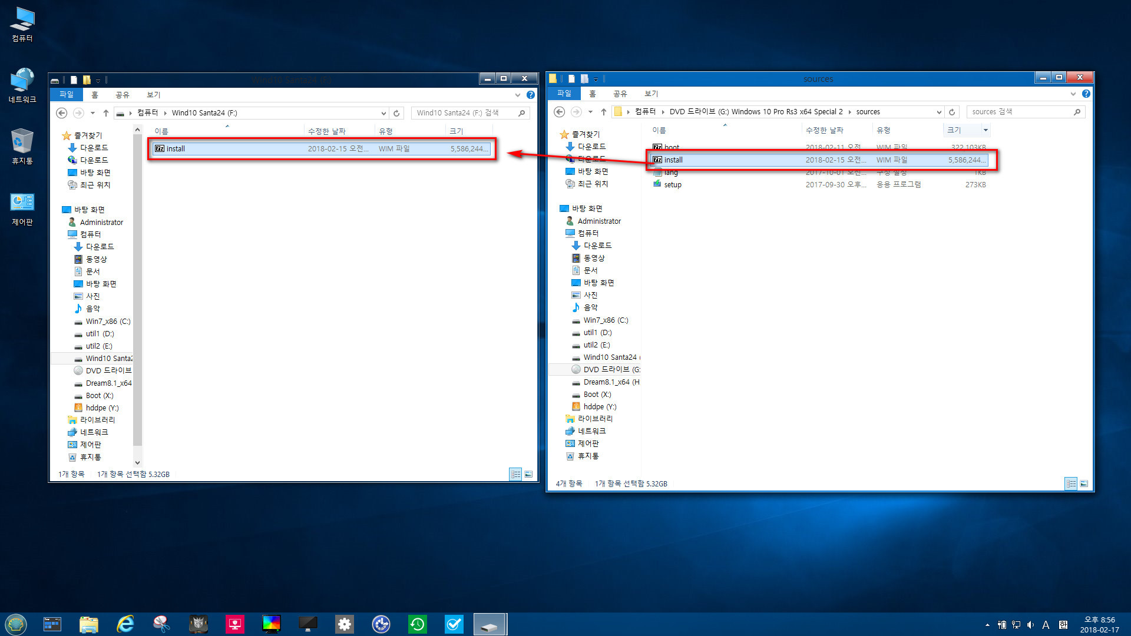
Task: Open address history dropdown in sources window
Action: (939, 112)
